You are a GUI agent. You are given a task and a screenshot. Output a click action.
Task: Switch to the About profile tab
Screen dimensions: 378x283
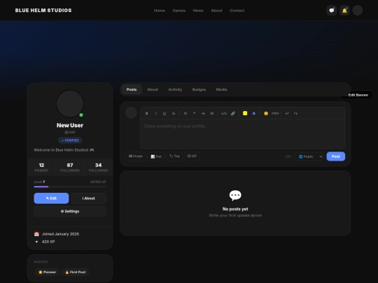pos(153,89)
